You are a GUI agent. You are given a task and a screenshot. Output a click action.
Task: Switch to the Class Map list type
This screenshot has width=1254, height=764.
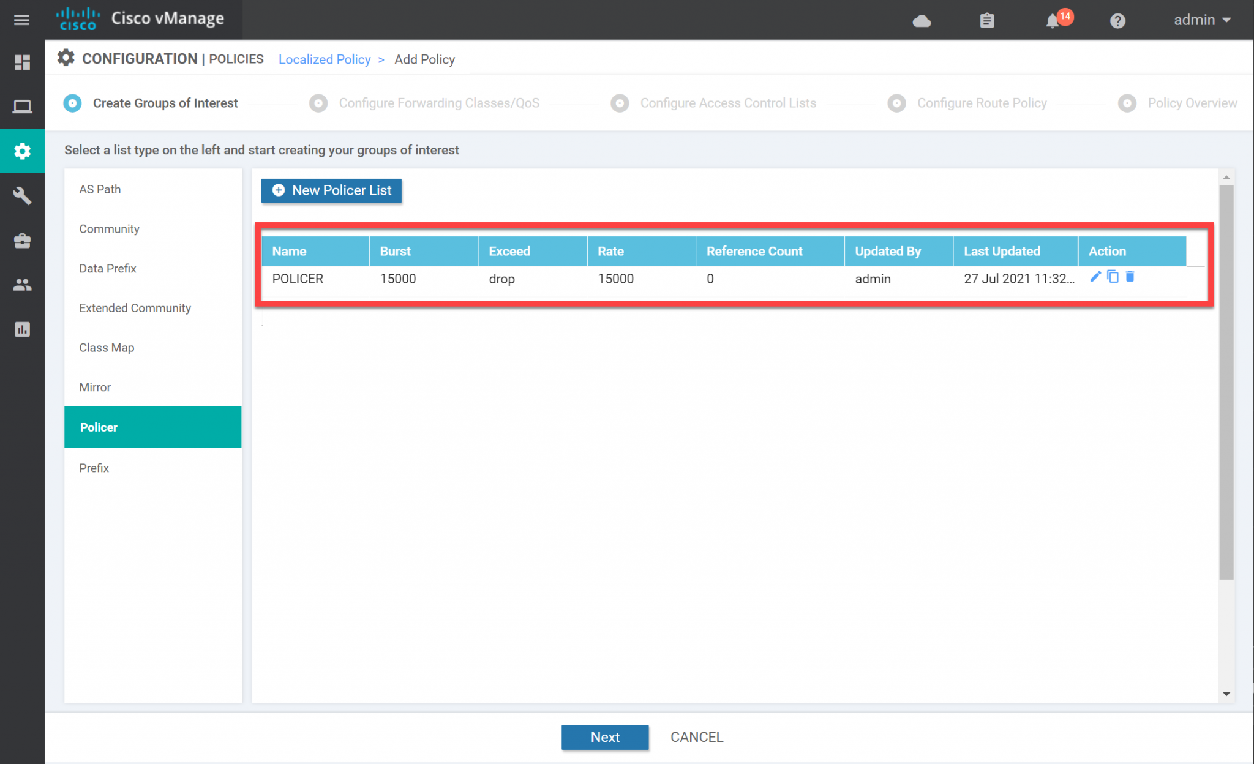(x=107, y=347)
